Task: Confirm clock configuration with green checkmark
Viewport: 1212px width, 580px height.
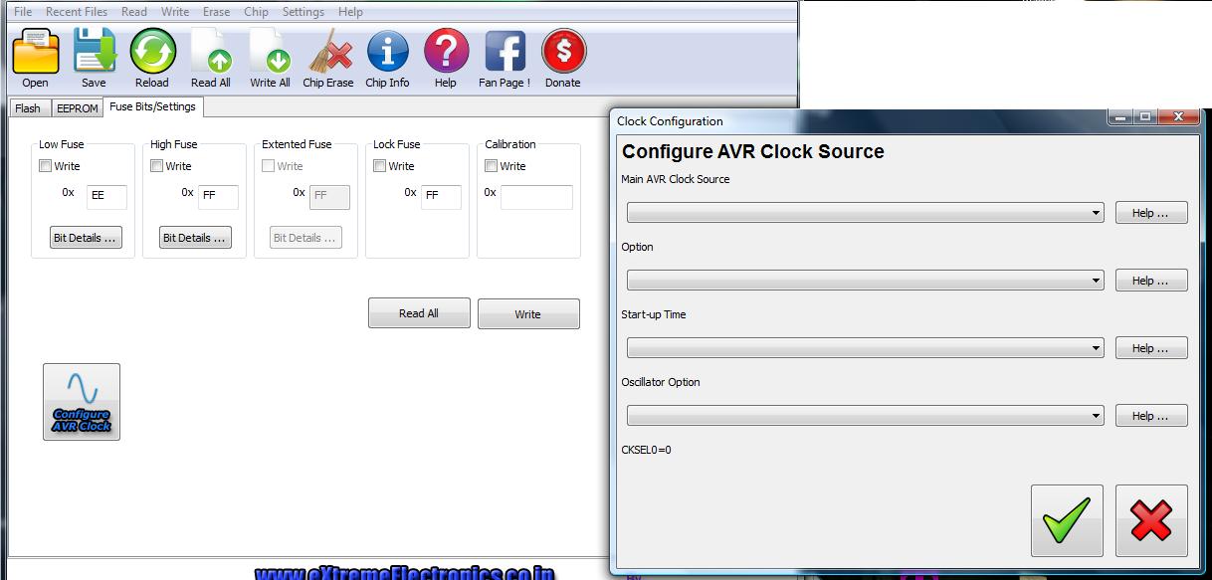Action: (1067, 520)
